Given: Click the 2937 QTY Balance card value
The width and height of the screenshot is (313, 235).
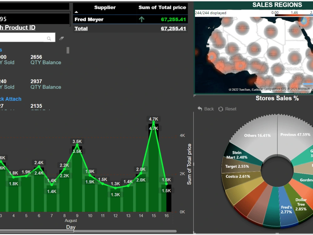Looking at the screenshot, I should click(36, 81).
